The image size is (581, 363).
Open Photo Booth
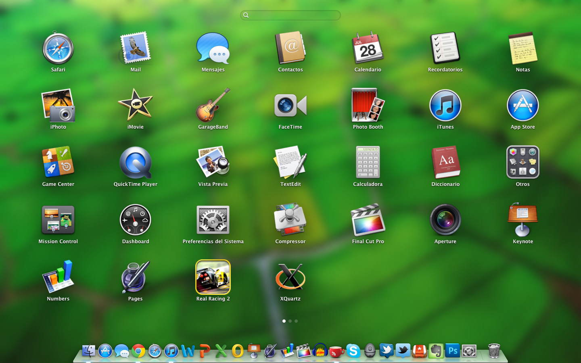[368, 106]
